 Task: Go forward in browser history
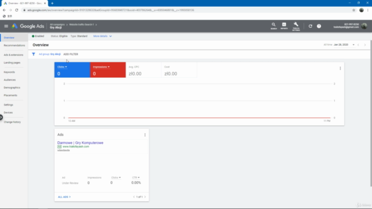(x=10, y=10)
